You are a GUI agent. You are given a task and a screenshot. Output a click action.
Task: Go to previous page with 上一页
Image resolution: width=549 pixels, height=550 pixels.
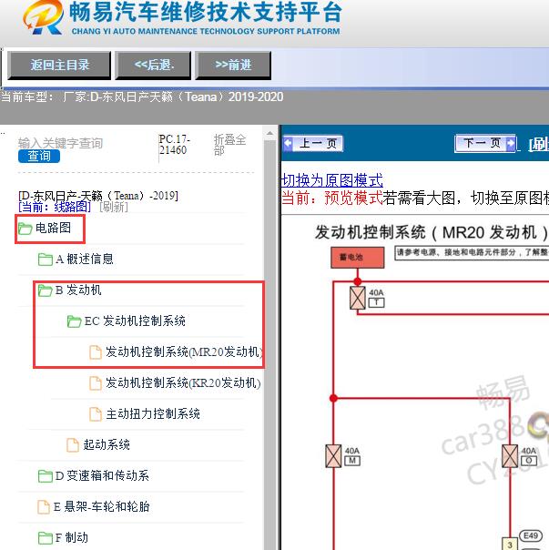coord(313,143)
